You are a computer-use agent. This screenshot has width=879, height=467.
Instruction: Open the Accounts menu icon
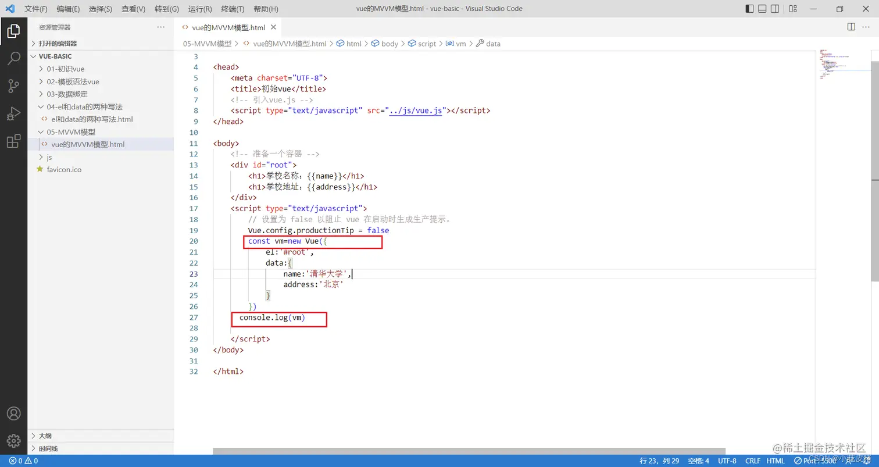pyautogui.click(x=13, y=413)
